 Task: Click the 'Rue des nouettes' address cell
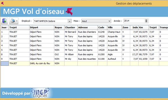88,59
